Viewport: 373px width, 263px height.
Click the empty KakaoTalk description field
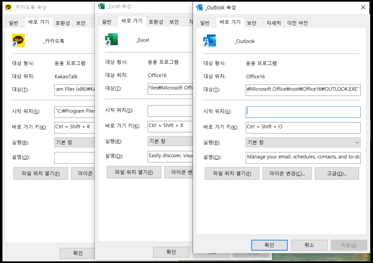pyautogui.click(x=74, y=158)
